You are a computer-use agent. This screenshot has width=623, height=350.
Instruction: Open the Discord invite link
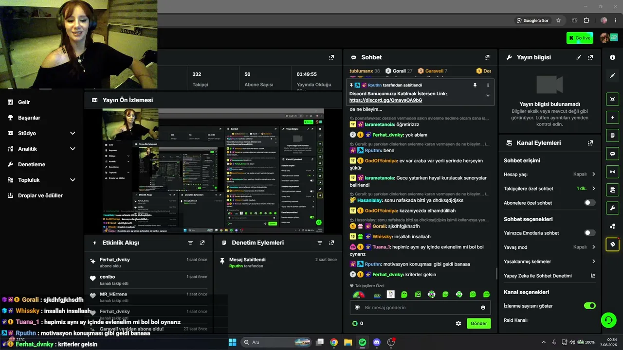385,100
